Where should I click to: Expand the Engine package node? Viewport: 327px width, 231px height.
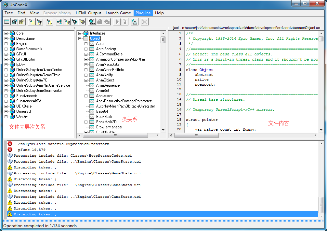pos(6,44)
